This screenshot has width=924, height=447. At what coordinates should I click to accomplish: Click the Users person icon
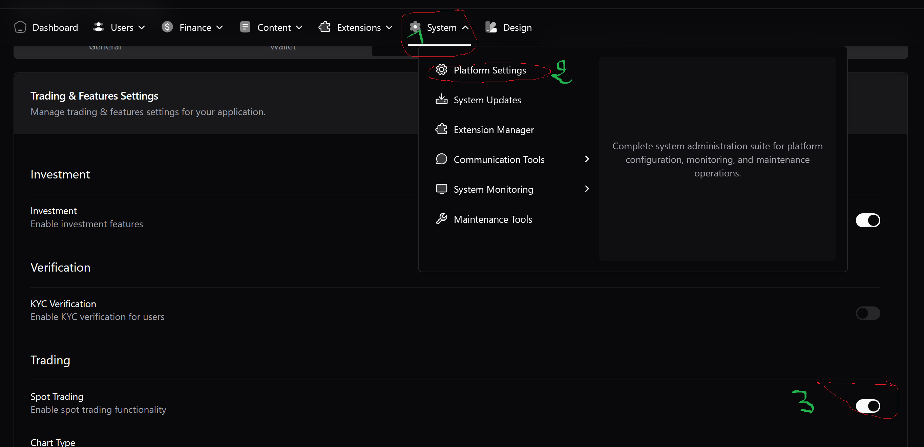click(x=98, y=27)
